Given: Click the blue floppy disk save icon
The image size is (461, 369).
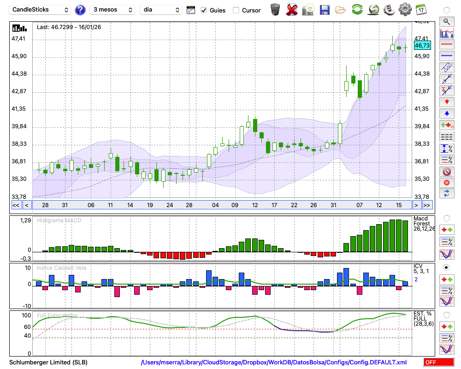Looking at the screenshot, I should point(325,10).
